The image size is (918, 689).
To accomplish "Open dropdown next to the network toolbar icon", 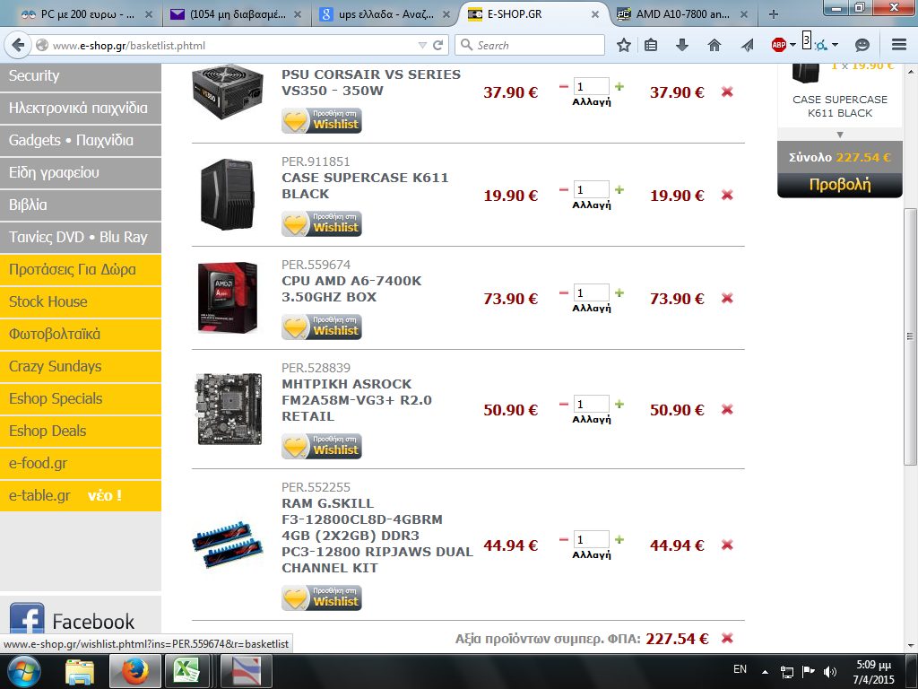I will pos(835,45).
